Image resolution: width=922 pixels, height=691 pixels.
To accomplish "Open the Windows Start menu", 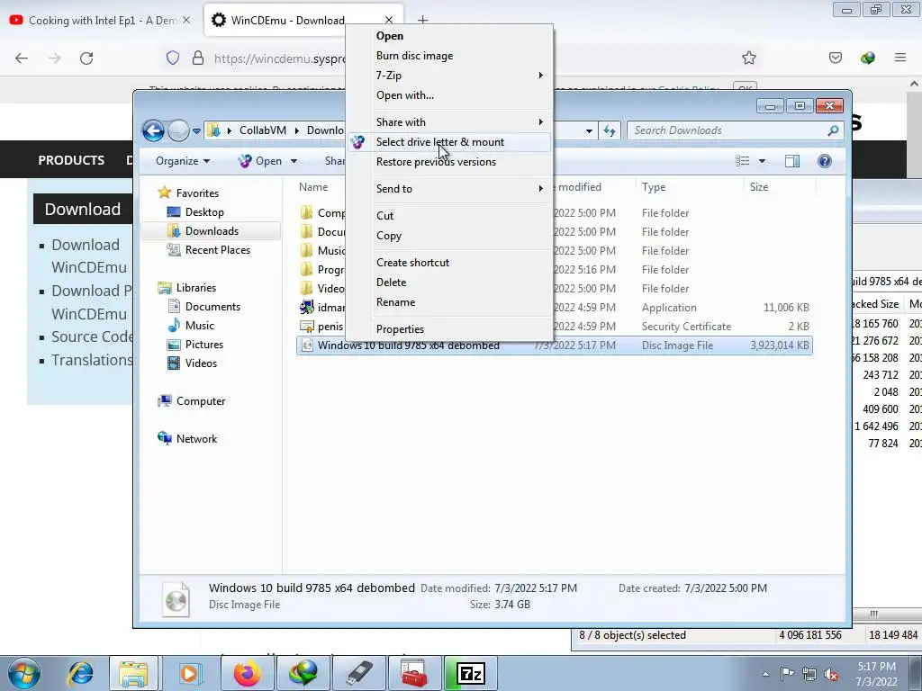I will tap(23, 673).
